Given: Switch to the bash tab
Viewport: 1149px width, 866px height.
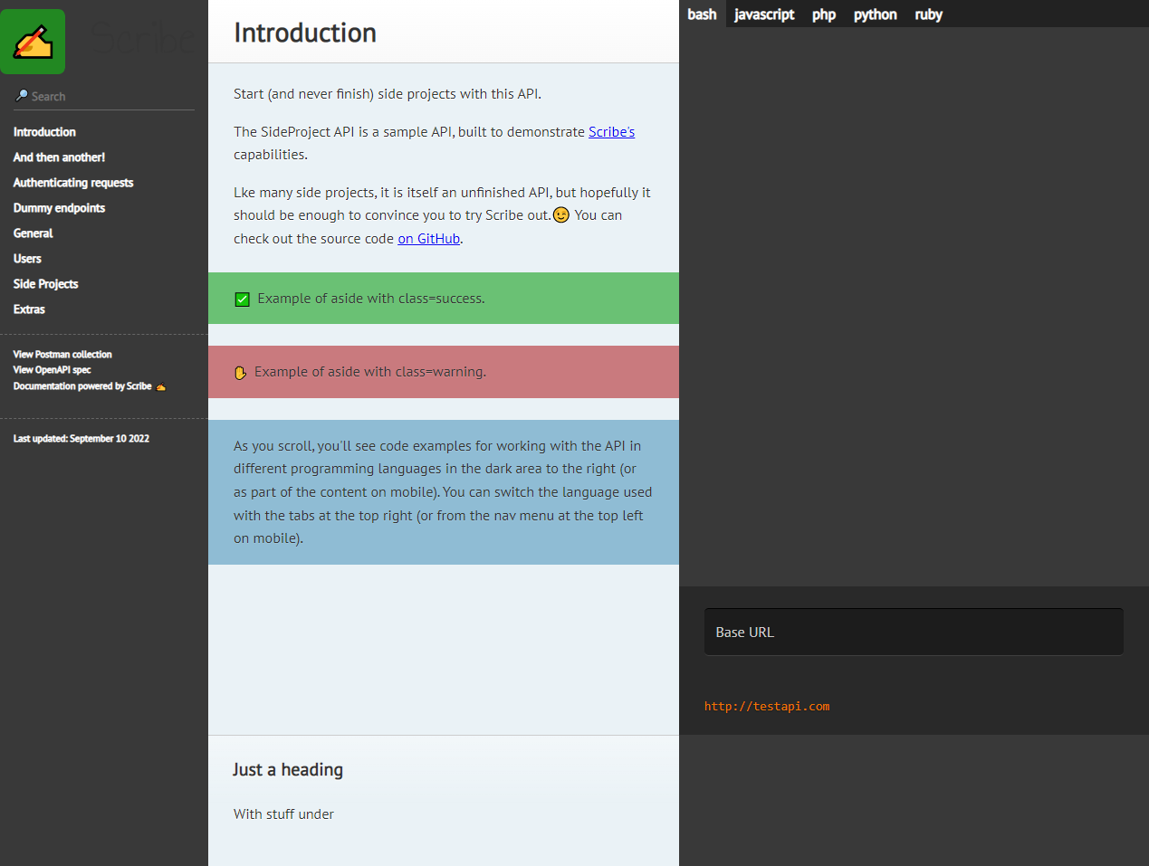Looking at the screenshot, I should point(702,14).
